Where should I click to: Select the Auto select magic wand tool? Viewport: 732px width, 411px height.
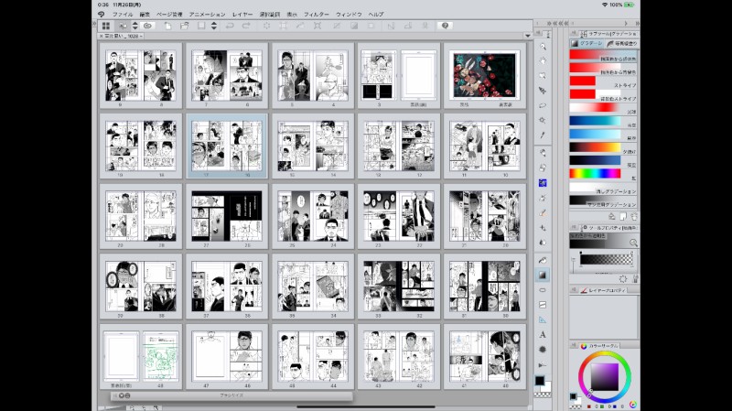(543, 120)
